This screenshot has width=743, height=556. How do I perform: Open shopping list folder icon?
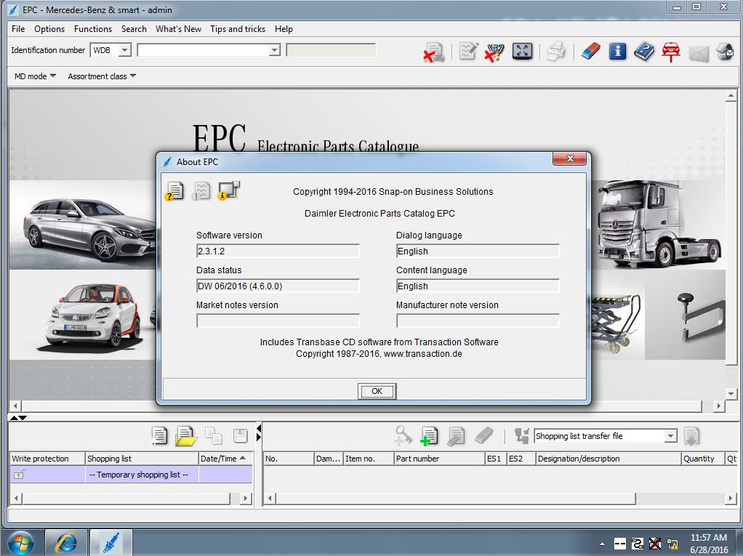tap(186, 436)
